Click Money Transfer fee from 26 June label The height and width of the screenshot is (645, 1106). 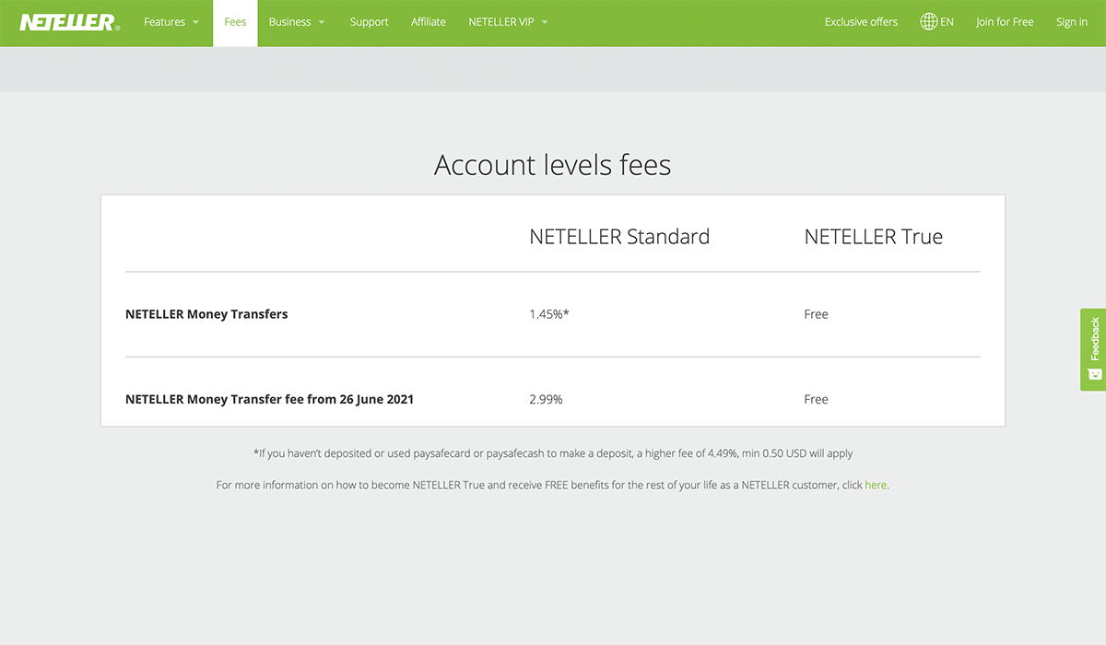[x=269, y=399]
